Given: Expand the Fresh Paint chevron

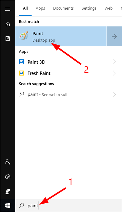Looking at the screenshot, I should click(114, 73).
